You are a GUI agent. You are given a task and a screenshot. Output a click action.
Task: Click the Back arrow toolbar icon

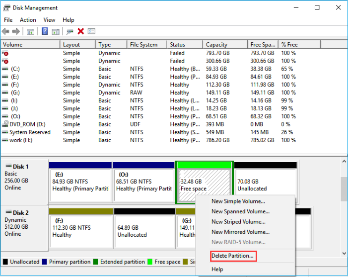pos(6,31)
